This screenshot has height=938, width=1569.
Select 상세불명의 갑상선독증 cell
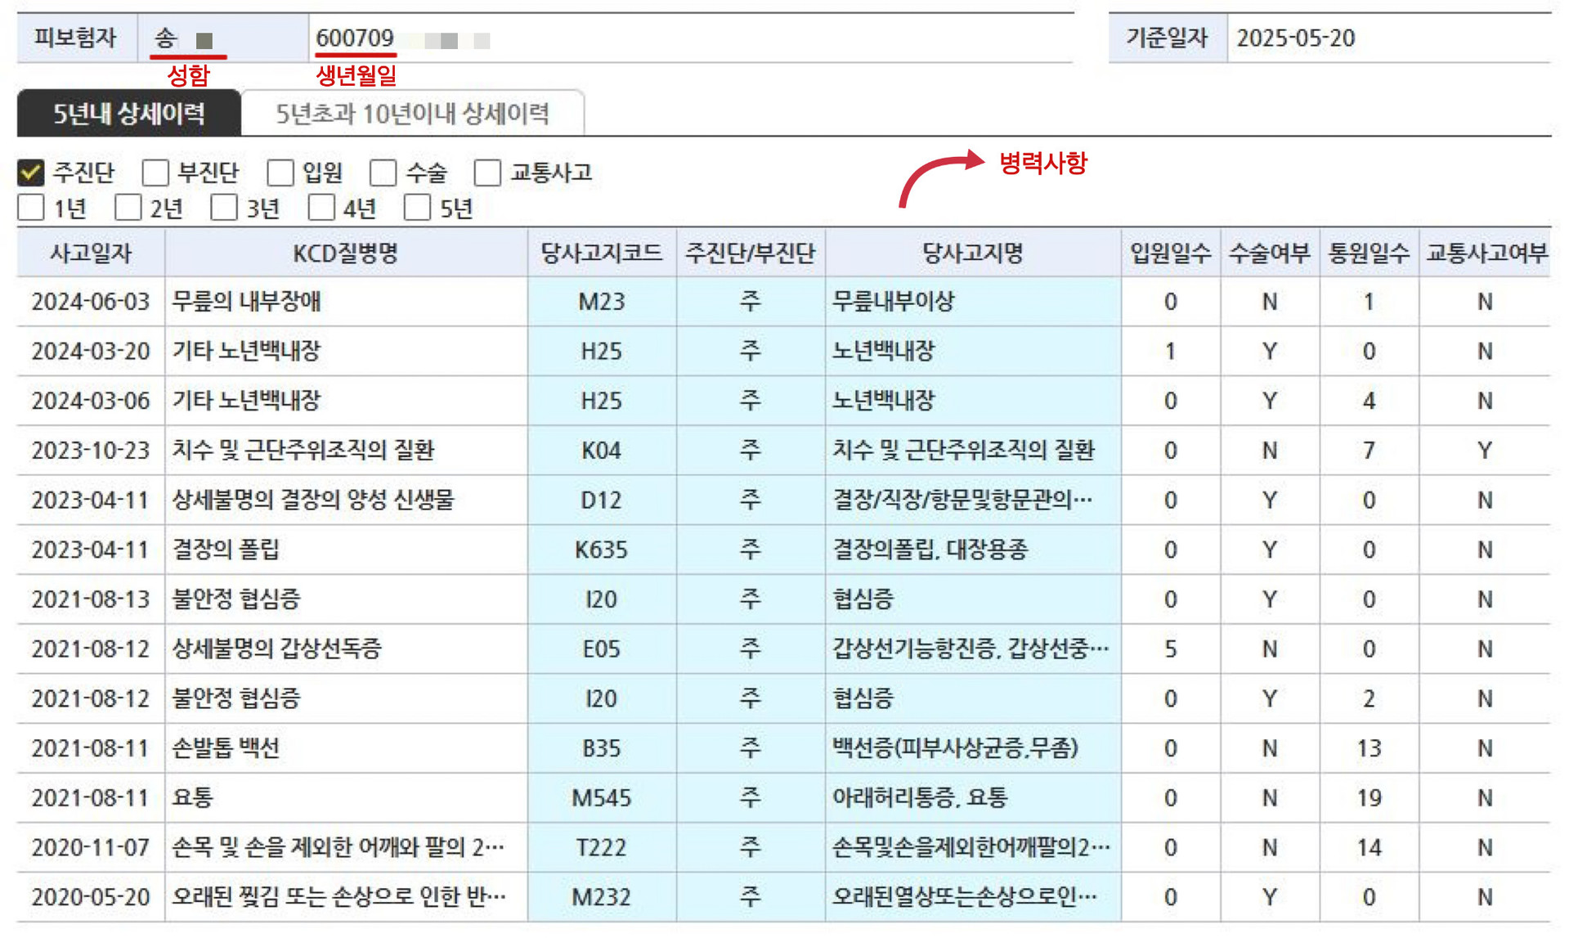coord(346,649)
